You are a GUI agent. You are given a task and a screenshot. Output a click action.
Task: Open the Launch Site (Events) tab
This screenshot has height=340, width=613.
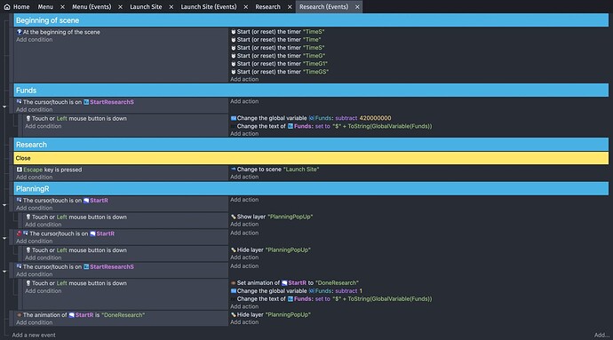tap(209, 6)
